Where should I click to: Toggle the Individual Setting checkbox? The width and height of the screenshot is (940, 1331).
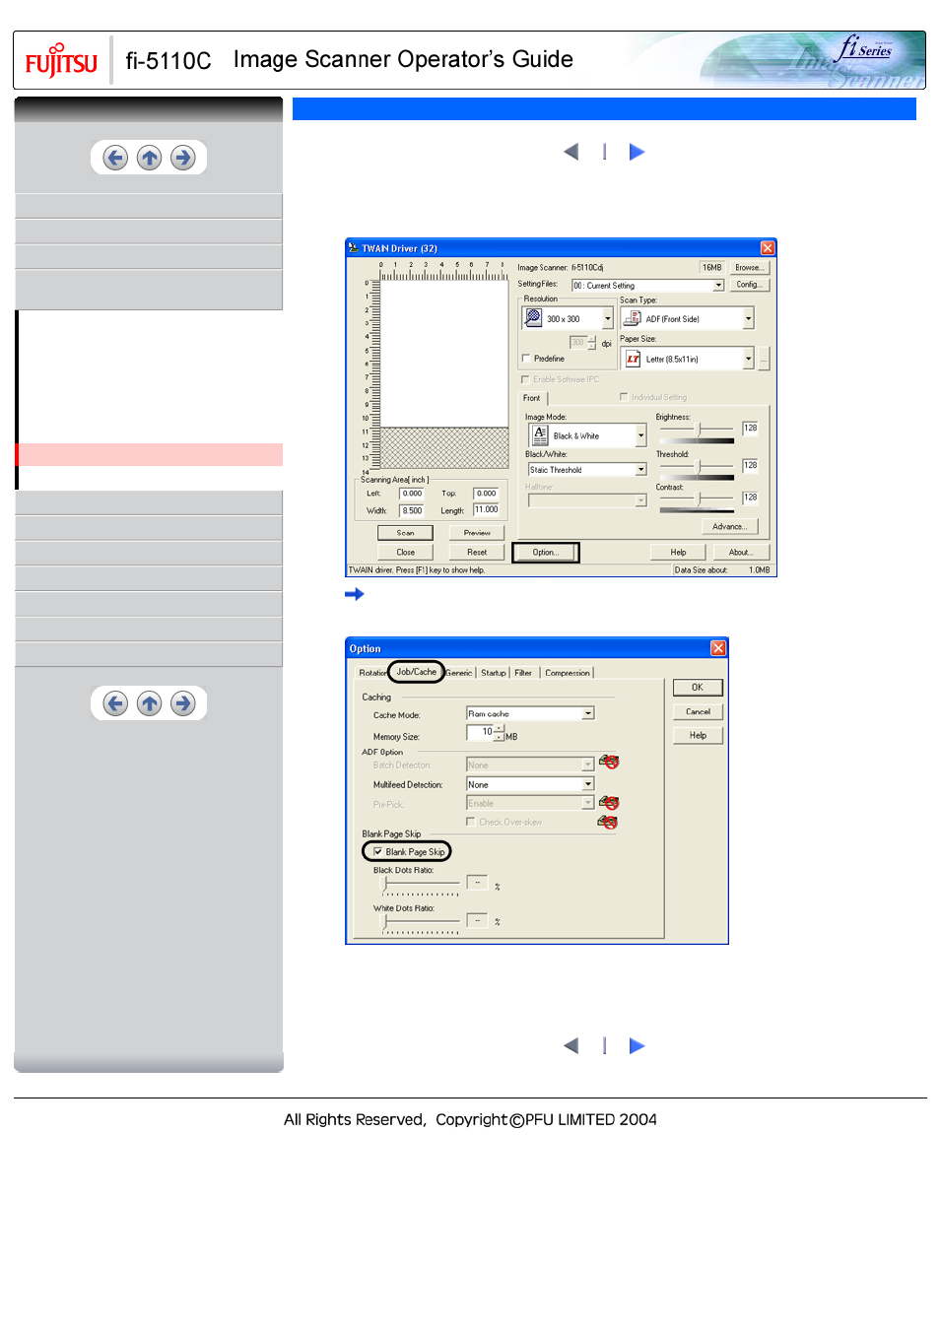pyautogui.click(x=624, y=397)
